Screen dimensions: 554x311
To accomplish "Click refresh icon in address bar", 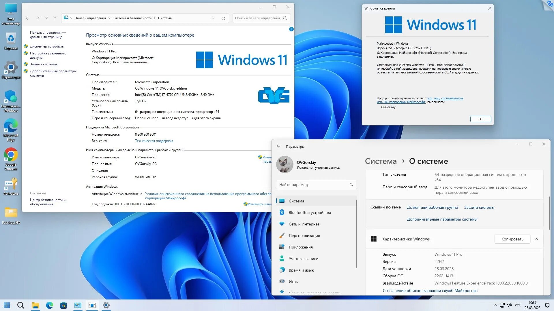I will (x=223, y=18).
